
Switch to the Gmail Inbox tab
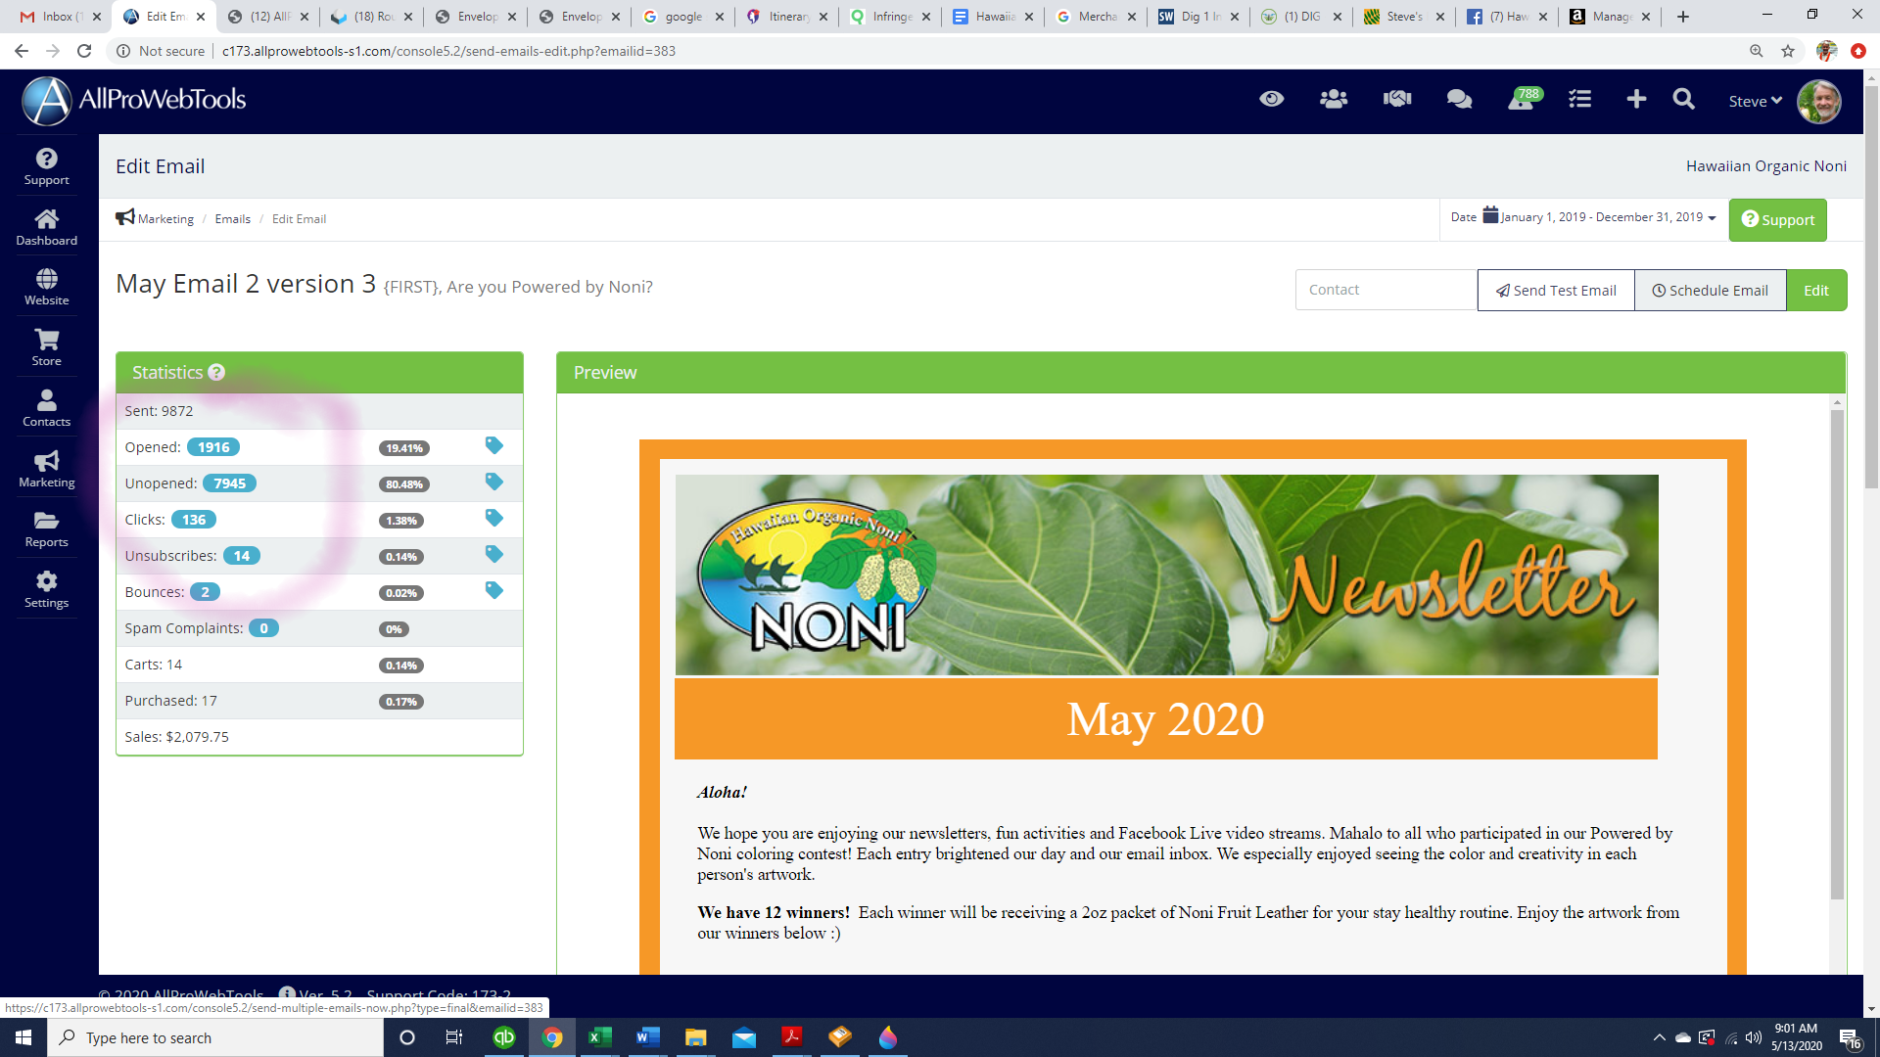[x=60, y=17]
